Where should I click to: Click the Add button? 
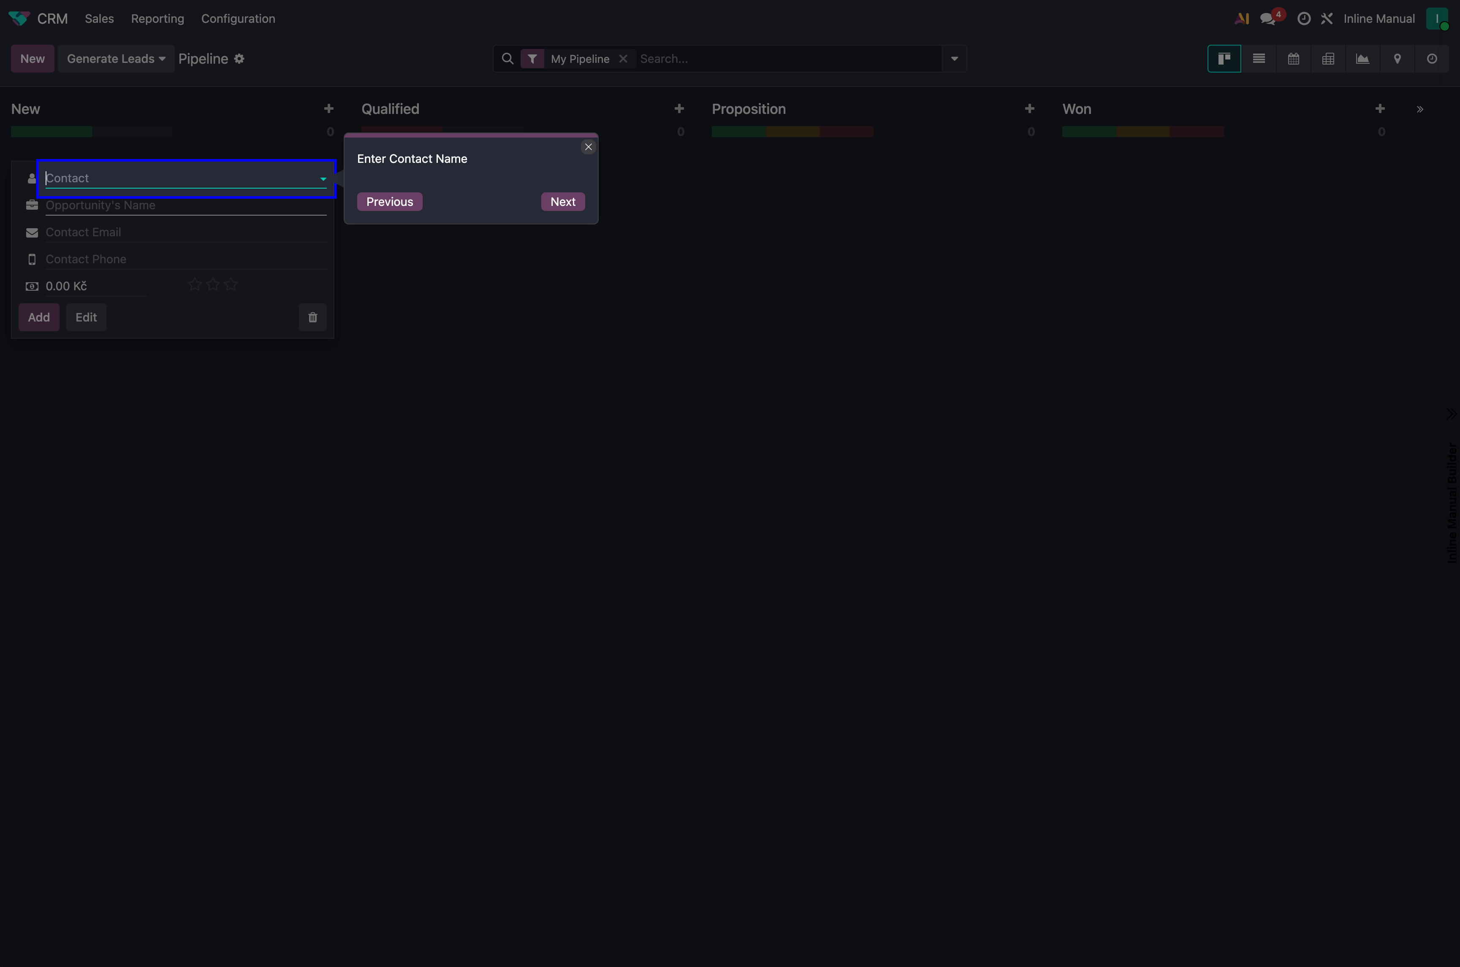point(38,317)
